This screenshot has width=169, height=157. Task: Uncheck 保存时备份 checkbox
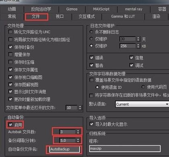10,47
